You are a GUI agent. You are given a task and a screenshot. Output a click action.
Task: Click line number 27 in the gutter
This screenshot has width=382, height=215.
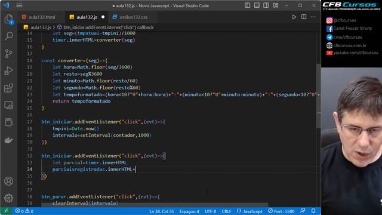point(29,122)
